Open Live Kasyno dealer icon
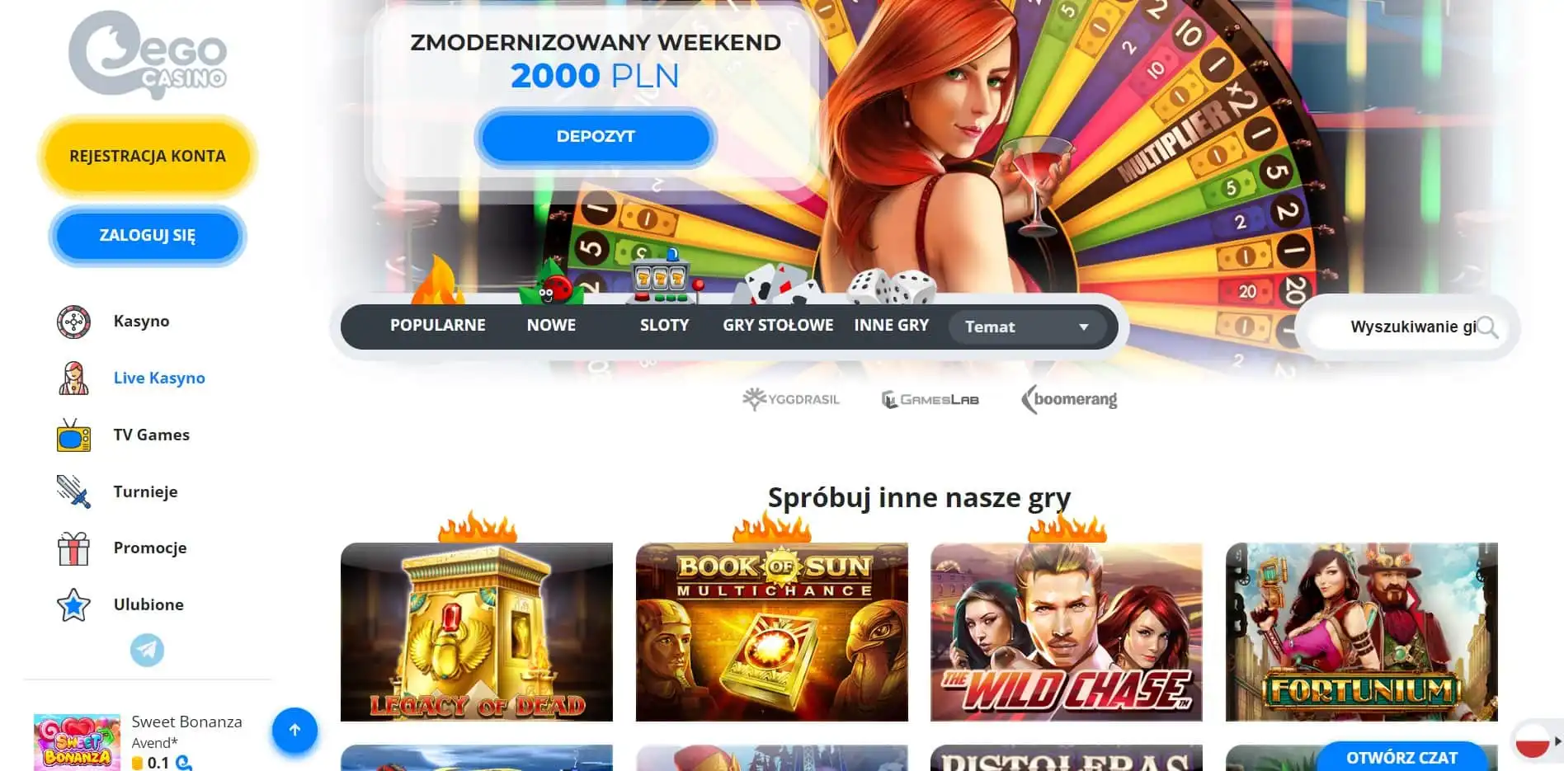This screenshot has width=1564, height=771. coord(73,378)
